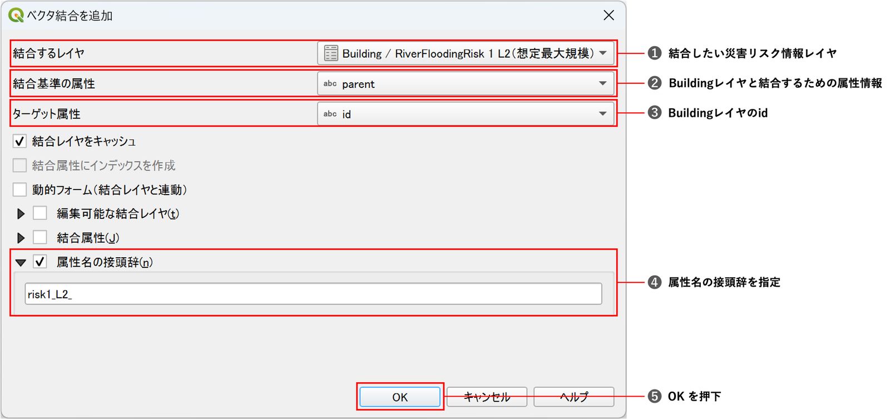Screen dimensions: 890x419
Task: Confirm the join with the OK button
Action: click(400, 397)
